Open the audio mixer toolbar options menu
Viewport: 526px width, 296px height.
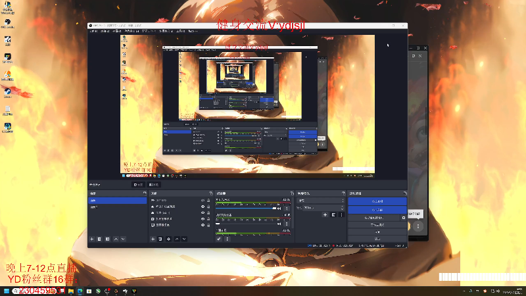coord(227,239)
